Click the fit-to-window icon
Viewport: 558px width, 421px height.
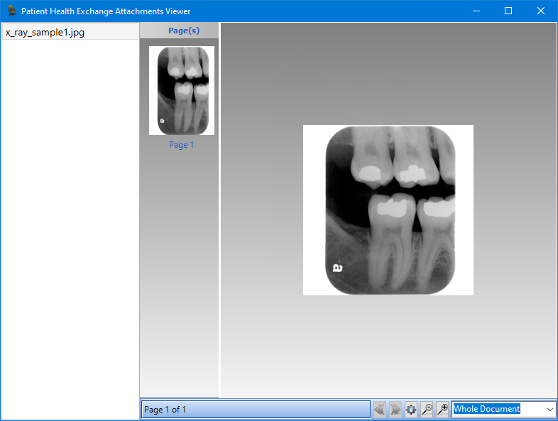411,410
